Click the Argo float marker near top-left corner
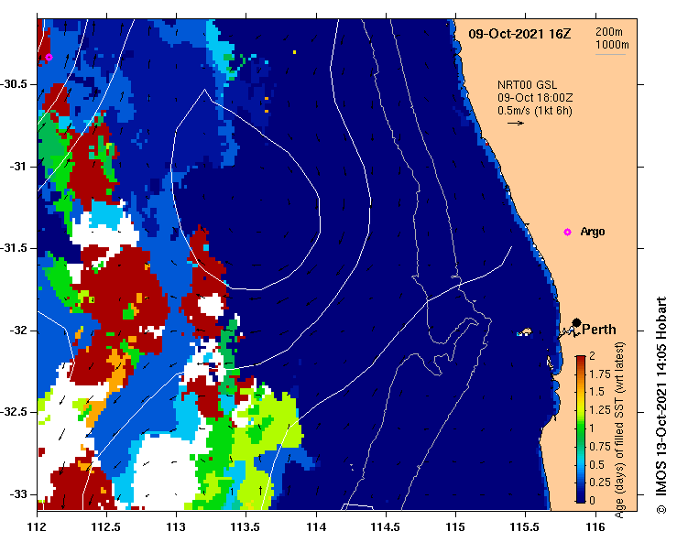 [49, 57]
